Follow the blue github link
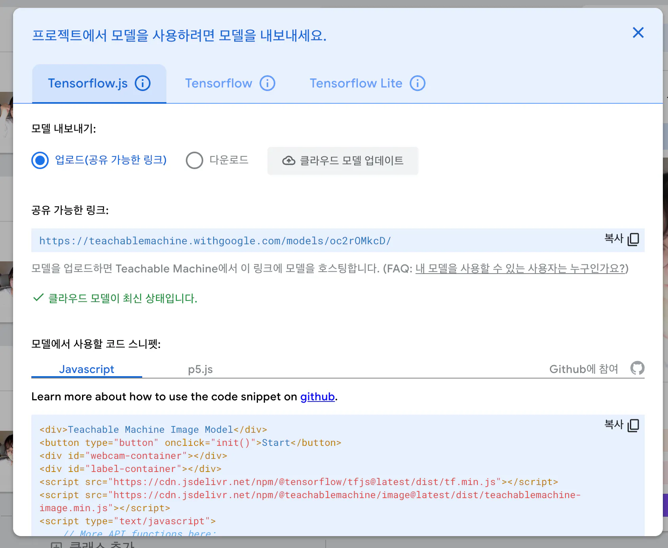Screen dimensions: 668x548 (x=317, y=396)
